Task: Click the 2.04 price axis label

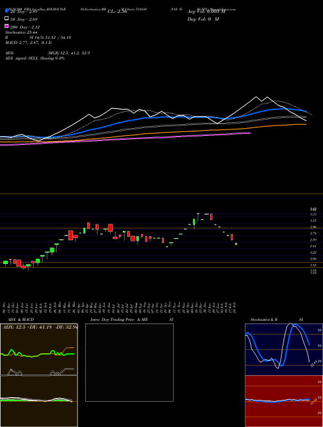Action: [x=313, y=259]
